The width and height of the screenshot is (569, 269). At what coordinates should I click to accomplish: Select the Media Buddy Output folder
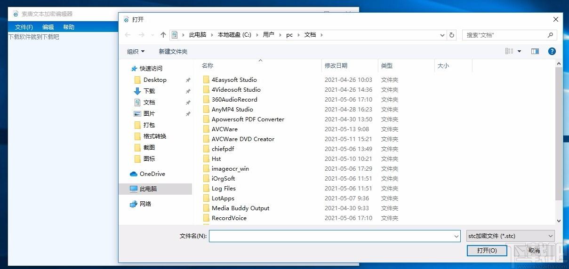click(240, 208)
